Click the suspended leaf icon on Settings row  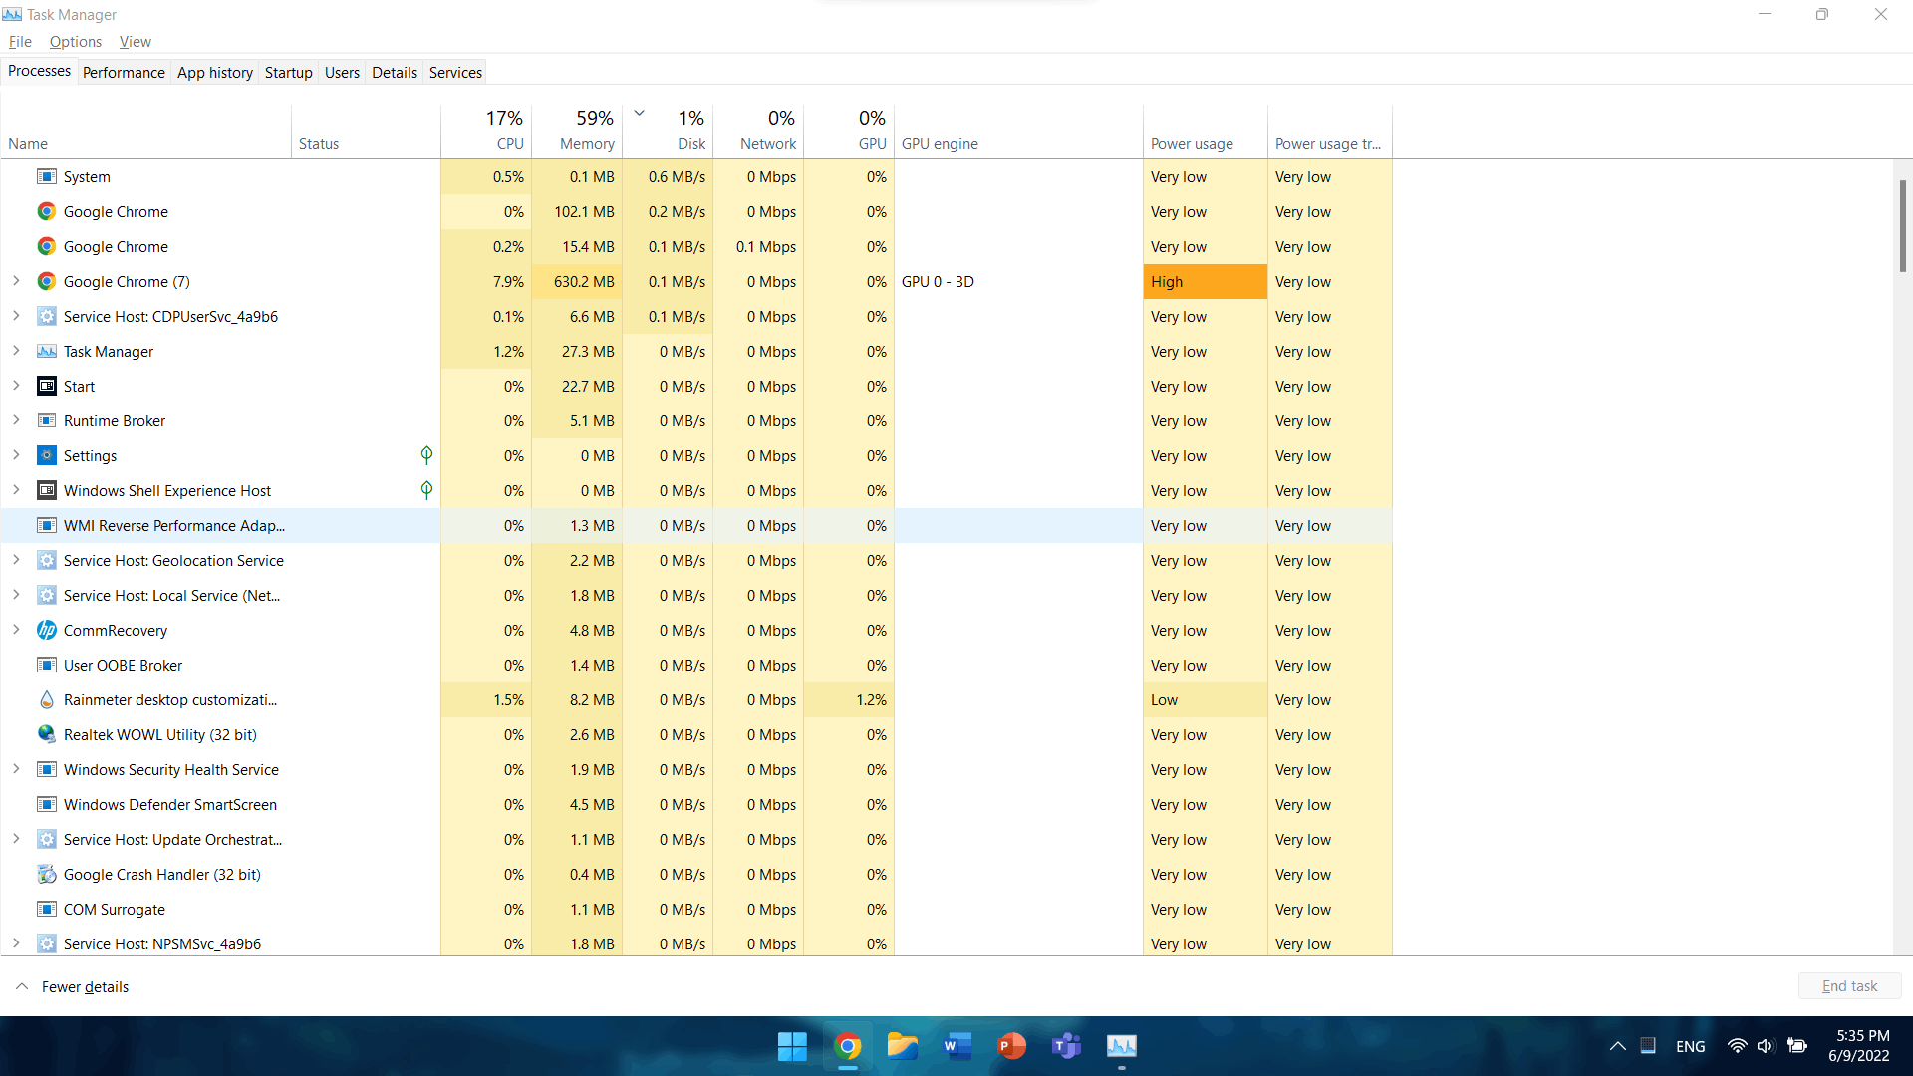click(426, 455)
